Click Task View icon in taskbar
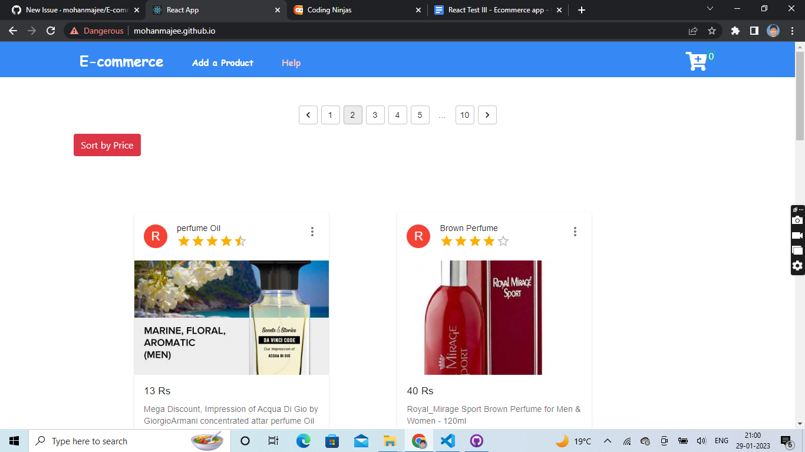Image resolution: width=805 pixels, height=452 pixels. click(273, 441)
